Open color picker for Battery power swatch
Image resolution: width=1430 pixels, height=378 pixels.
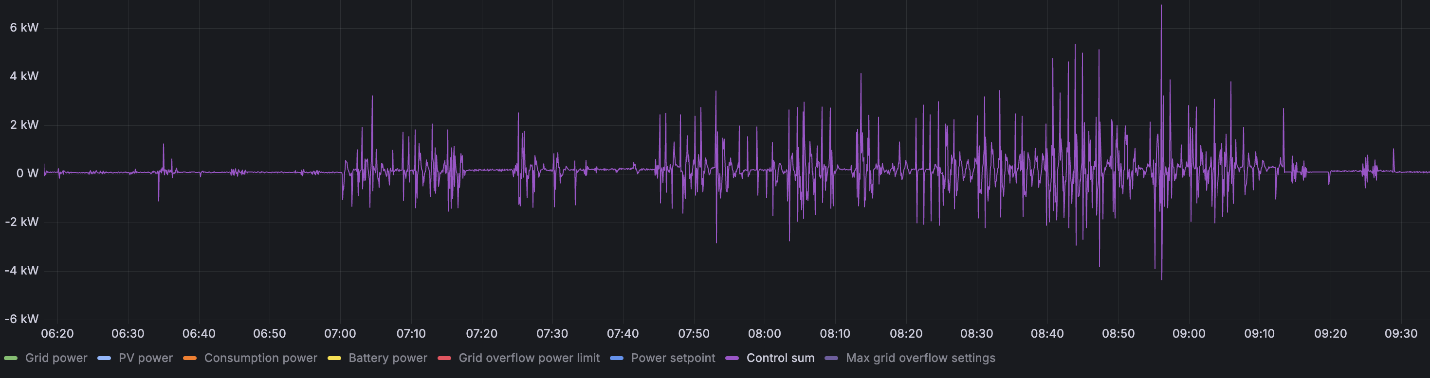333,359
